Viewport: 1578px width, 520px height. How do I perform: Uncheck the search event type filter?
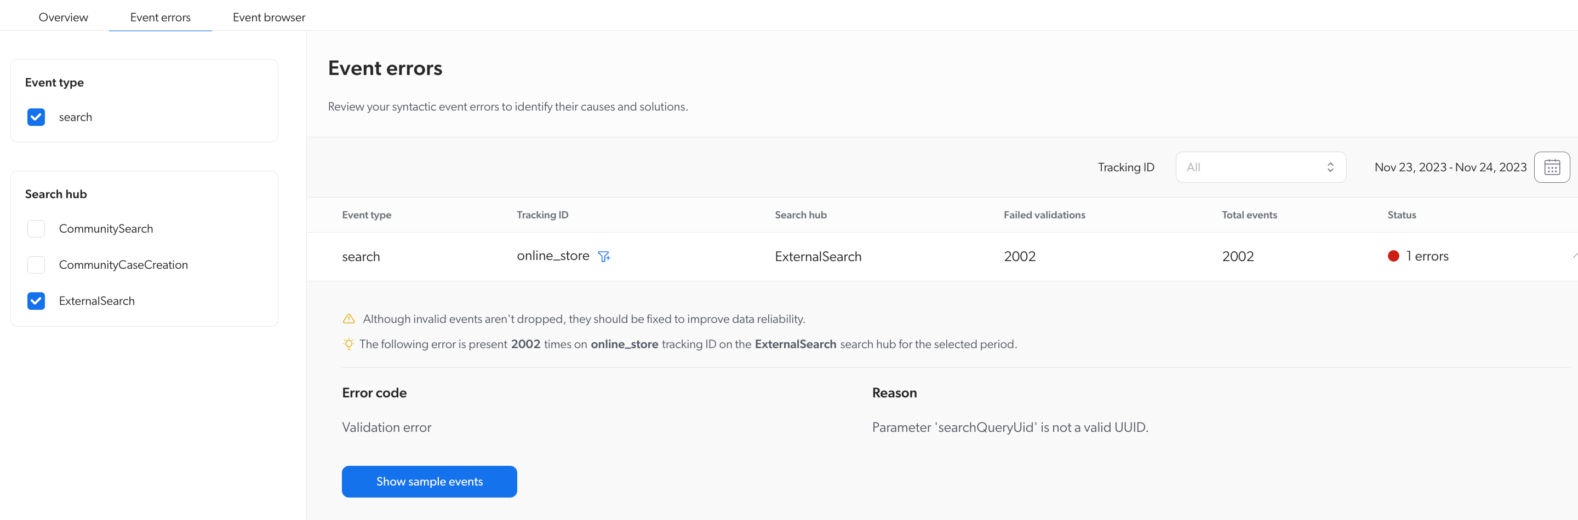tap(36, 117)
